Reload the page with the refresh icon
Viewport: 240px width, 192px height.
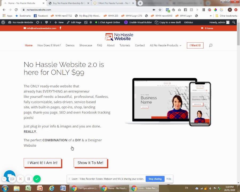click(x=16, y=10)
